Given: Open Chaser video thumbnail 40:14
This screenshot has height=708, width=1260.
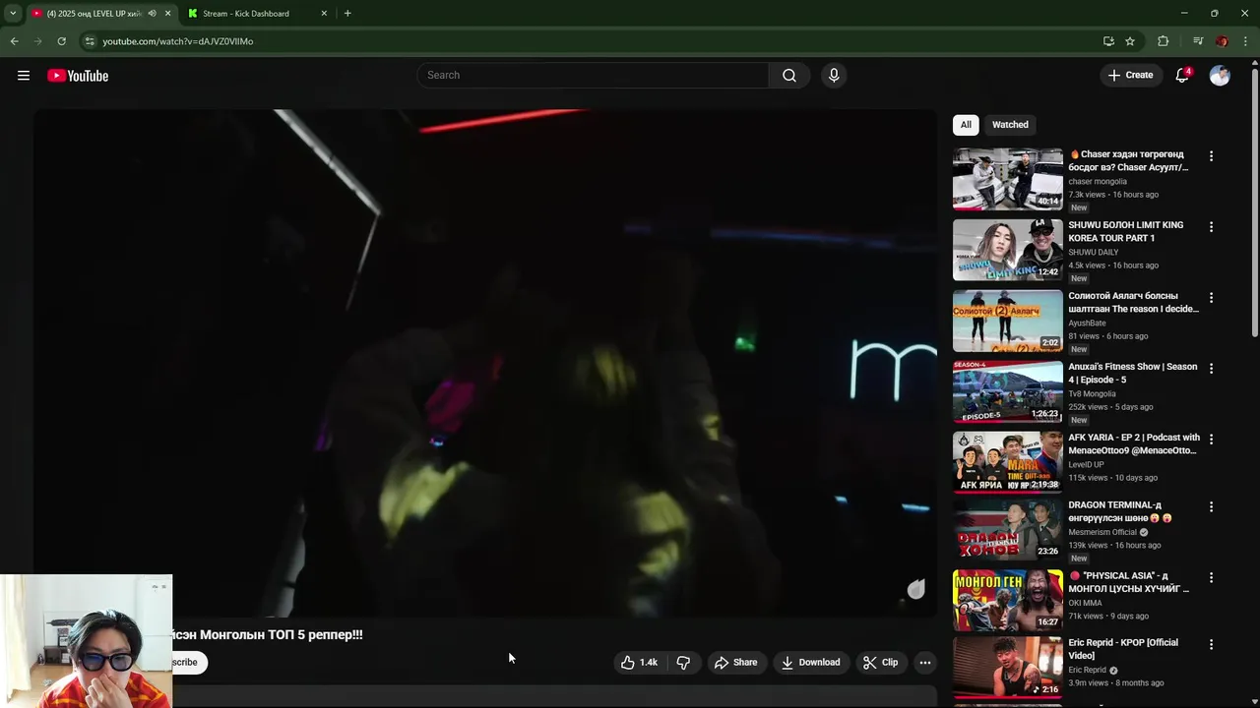Looking at the screenshot, I should 1008,179.
